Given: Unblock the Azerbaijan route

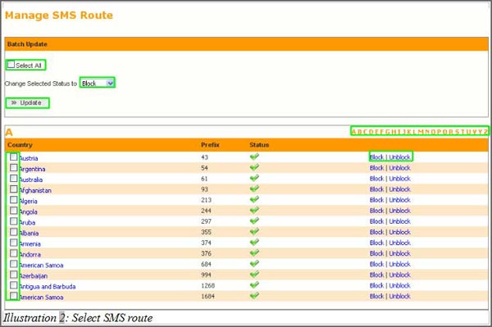Looking at the screenshot, I should click(399, 275).
